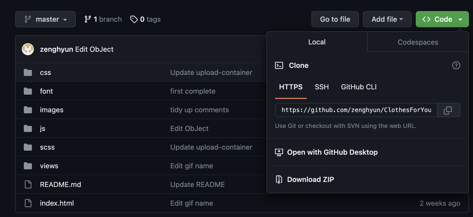Click Open with GitHub Desktop
473x217 pixels.
[368, 152]
